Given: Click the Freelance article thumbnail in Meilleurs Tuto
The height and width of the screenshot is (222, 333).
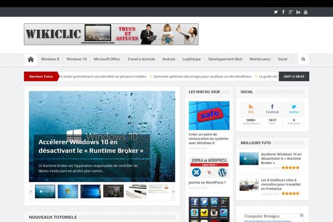Looking at the screenshot, I should pyautogui.click(x=249, y=184).
